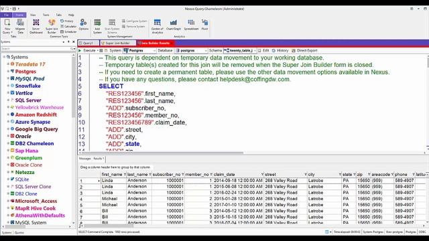Expand the Snowflake tree node
Viewport: 429px width, 241px height.
(8, 86)
